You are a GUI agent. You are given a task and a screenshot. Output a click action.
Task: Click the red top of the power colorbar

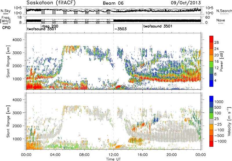pyautogui.click(x=211, y=38)
